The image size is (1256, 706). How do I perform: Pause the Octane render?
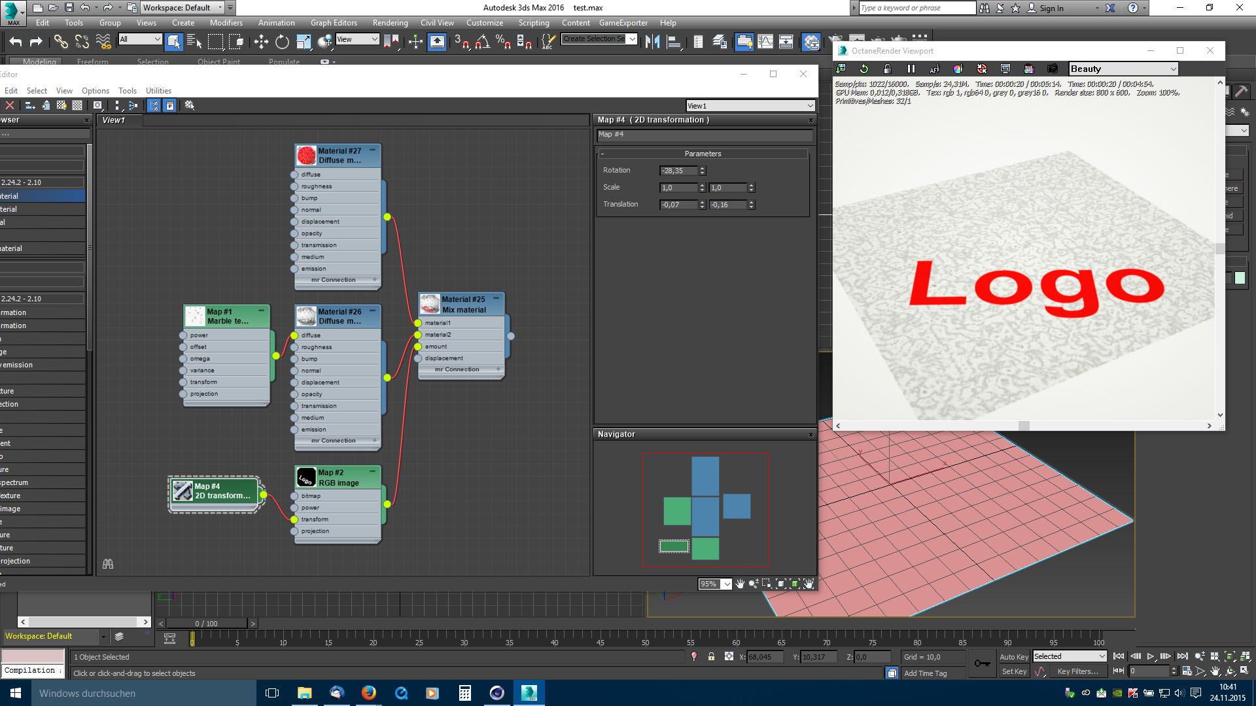[x=911, y=69]
